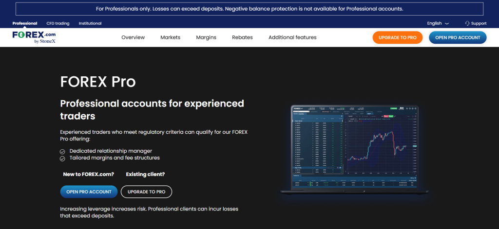Click the 'FOREX Pro' heading
Viewport: 499px width, 229px height.
point(98,82)
